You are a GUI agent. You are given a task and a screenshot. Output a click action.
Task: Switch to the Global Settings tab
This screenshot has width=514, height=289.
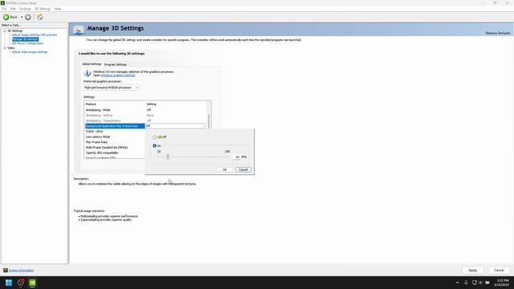pyautogui.click(x=92, y=64)
